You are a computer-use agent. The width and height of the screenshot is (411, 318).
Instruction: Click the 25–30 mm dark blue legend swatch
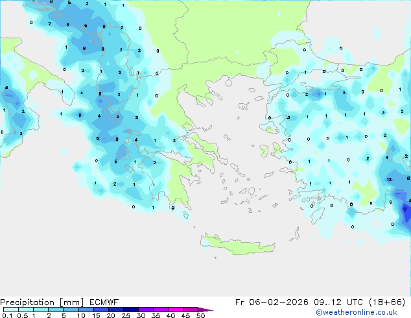[x=130, y=310]
